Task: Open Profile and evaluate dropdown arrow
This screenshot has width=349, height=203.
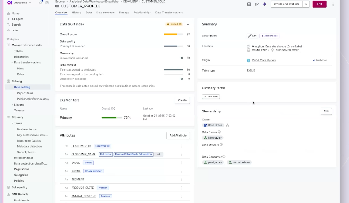Action: [x=306, y=4]
